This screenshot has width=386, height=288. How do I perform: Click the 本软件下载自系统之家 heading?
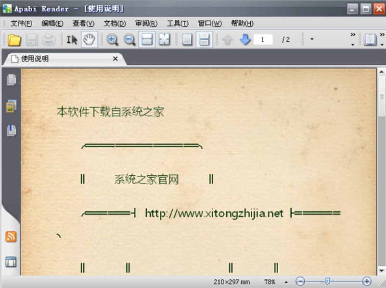pos(110,112)
